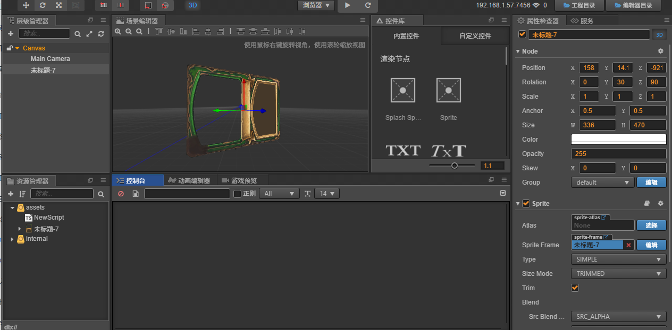This screenshot has width=672, height=330.
Task: Expand the internal folder
Action: tap(12, 239)
